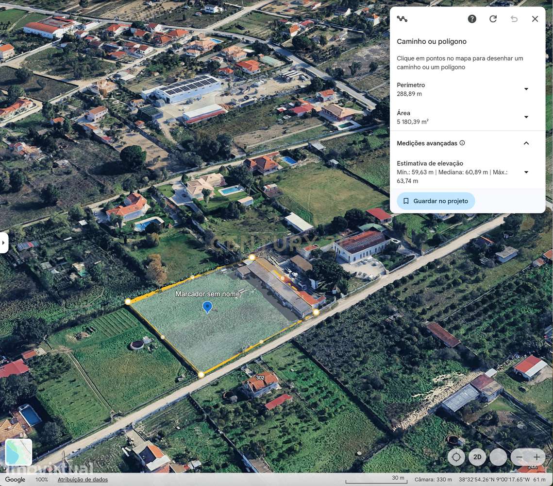Click the Caminho ou polígono title
Viewport: 553px width, 486px height.
click(x=431, y=42)
